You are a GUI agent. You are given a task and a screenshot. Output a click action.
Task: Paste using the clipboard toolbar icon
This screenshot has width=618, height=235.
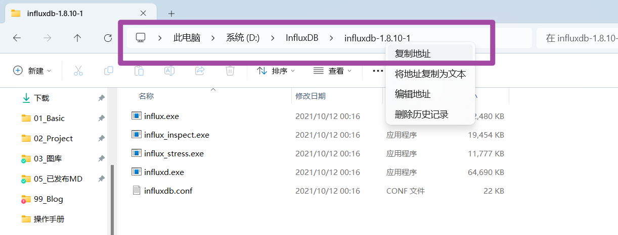(139, 71)
